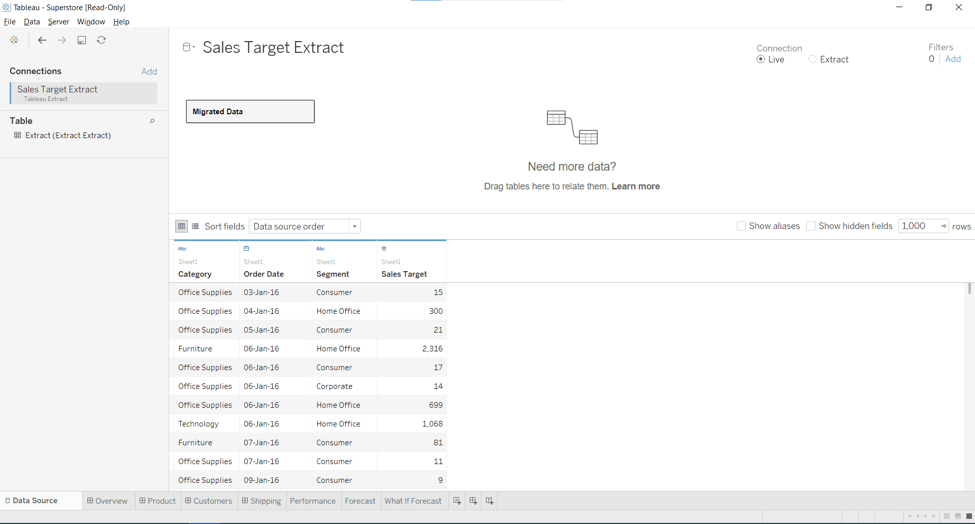This screenshot has width=975, height=524.
Task: Click the save icon in toolbar
Action: pyautogui.click(x=82, y=40)
